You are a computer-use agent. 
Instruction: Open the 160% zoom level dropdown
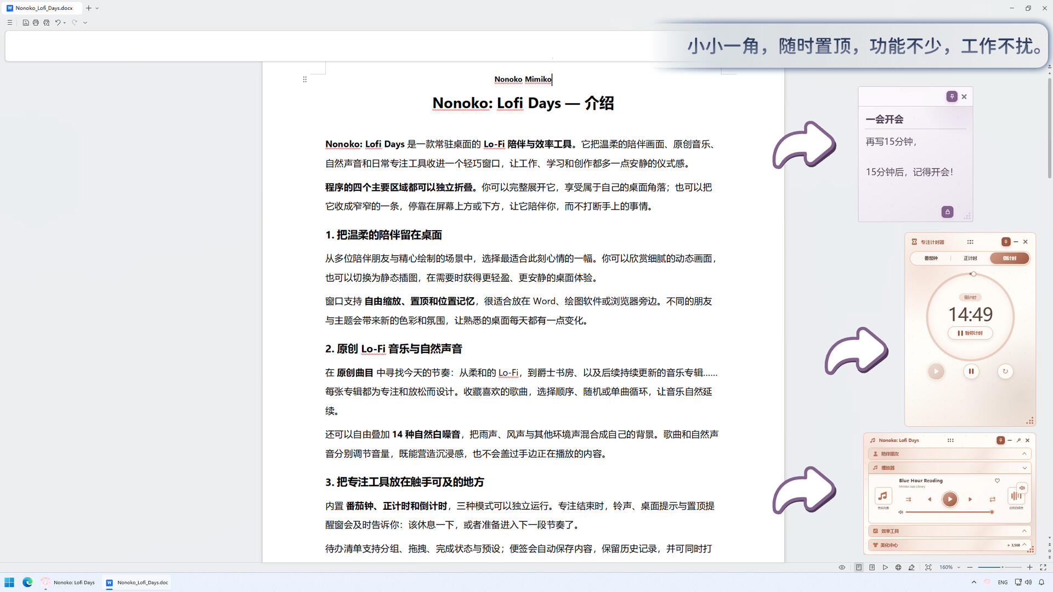[x=950, y=567]
